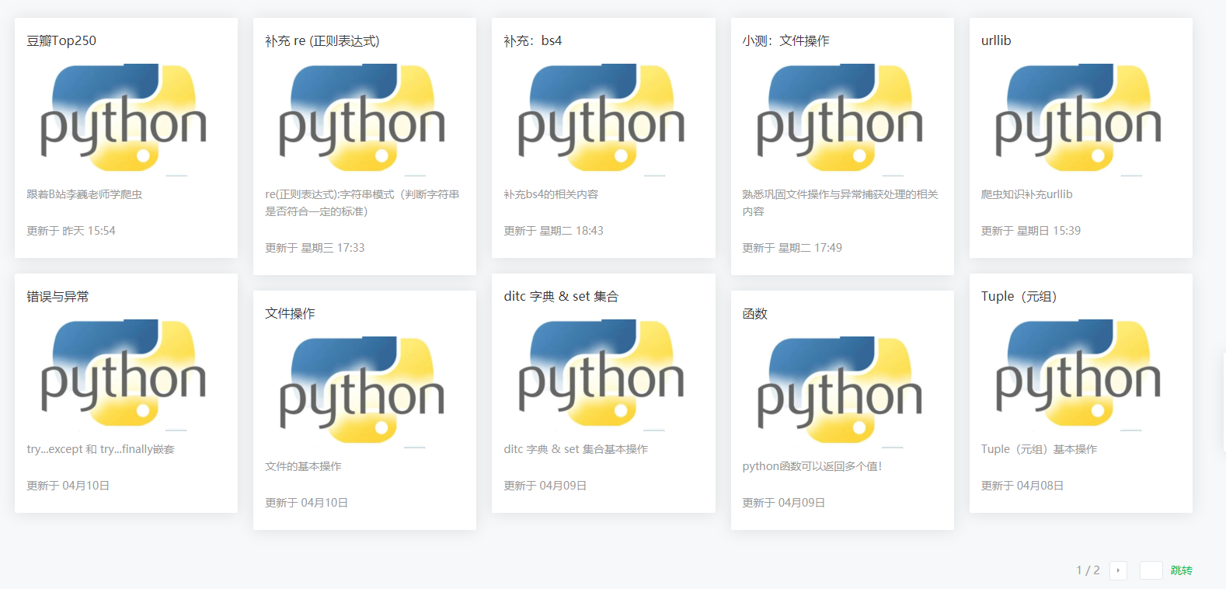Click timestamp 更新于 星期二 18:43
Image resolution: width=1226 pixels, height=589 pixels.
point(553,231)
